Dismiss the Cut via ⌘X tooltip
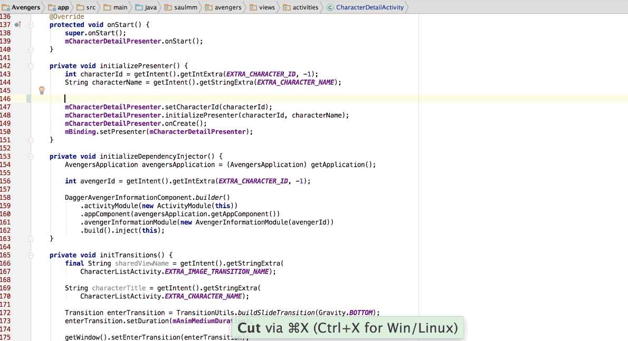Viewport: 628px width, 341px height. [348, 327]
